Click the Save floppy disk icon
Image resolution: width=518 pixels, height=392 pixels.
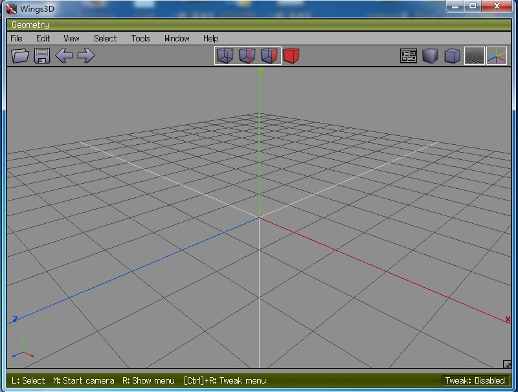(x=42, y=56)
